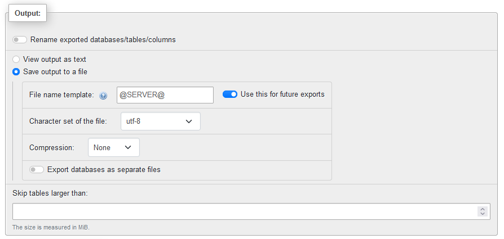Click the chevron arrow of character set dropdown
The height and width of the screenshot is (239, 504).
189,121
